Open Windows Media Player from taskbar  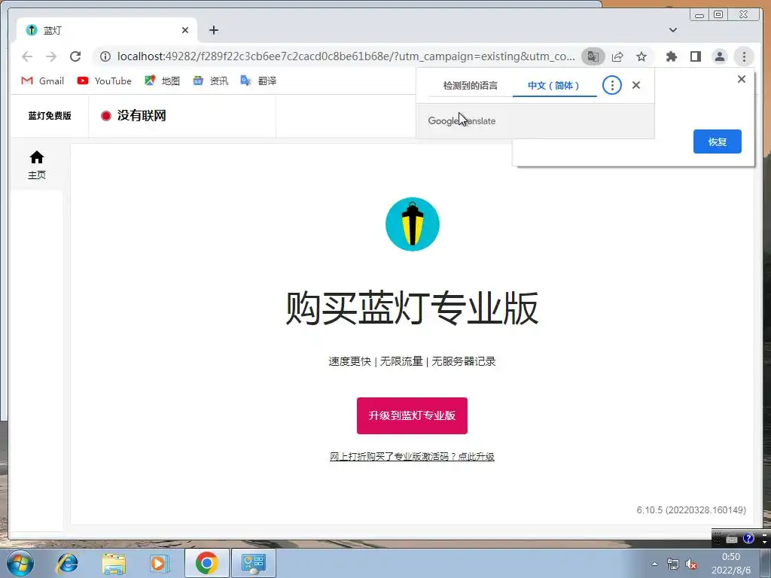click(160, 563)
